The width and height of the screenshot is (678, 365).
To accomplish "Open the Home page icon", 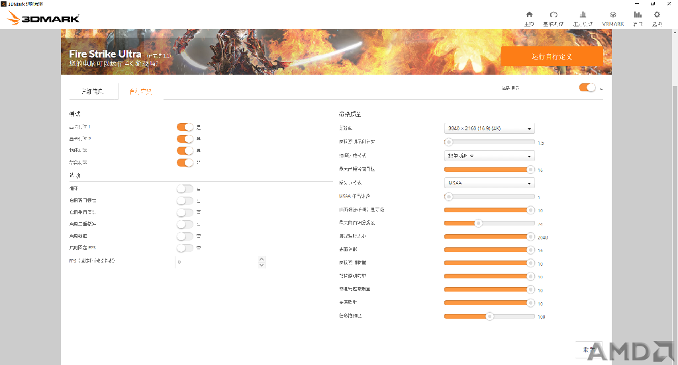I will tap(529, 19).
